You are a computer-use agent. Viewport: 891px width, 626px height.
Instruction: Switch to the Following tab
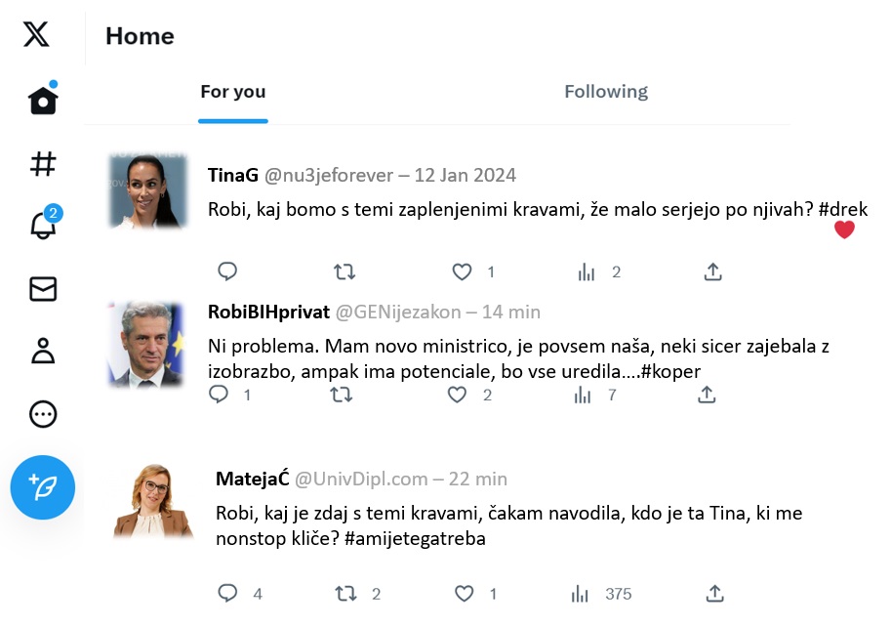(x=606, y=92)
